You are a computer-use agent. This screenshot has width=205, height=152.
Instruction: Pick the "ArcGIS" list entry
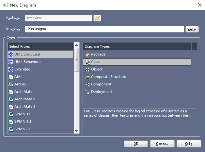pyautogui.click(x=41, y=84)
